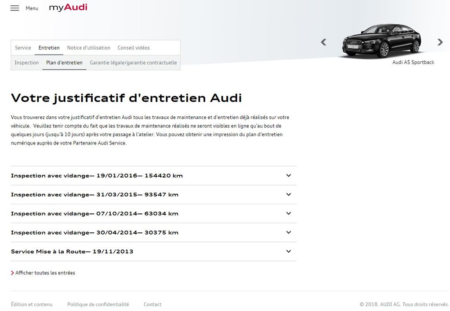Screen dimensions: 450x311
Task: Expand the 19/01/2016 inspection entry chevron
Action: (x=288, y=176)
